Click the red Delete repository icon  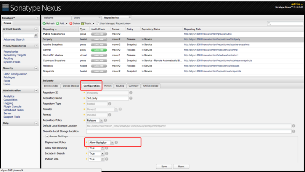point(70,23)
